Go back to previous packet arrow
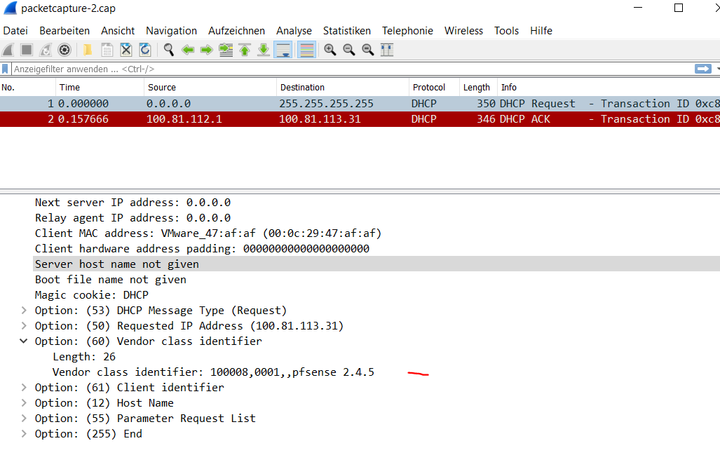The width and height of the screenshot is (720, 455). pyautogui.click(x=188, y=50)
